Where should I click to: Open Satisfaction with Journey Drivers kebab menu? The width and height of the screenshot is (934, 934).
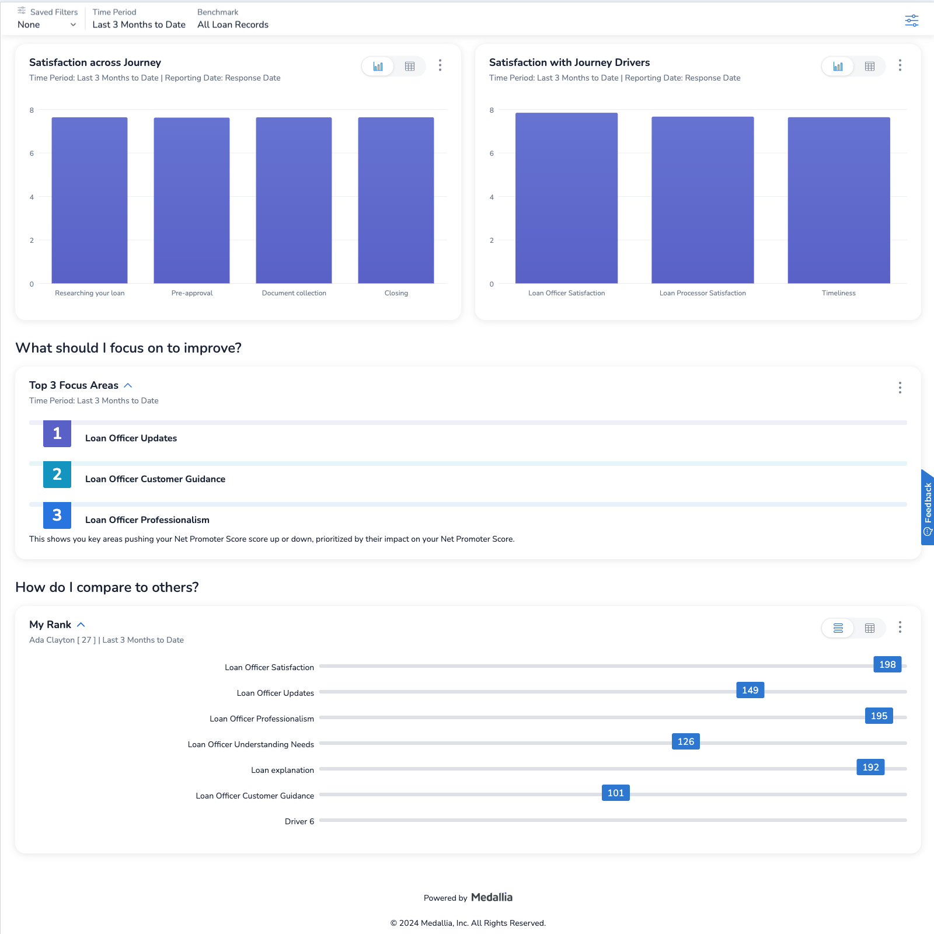point(900,65)
